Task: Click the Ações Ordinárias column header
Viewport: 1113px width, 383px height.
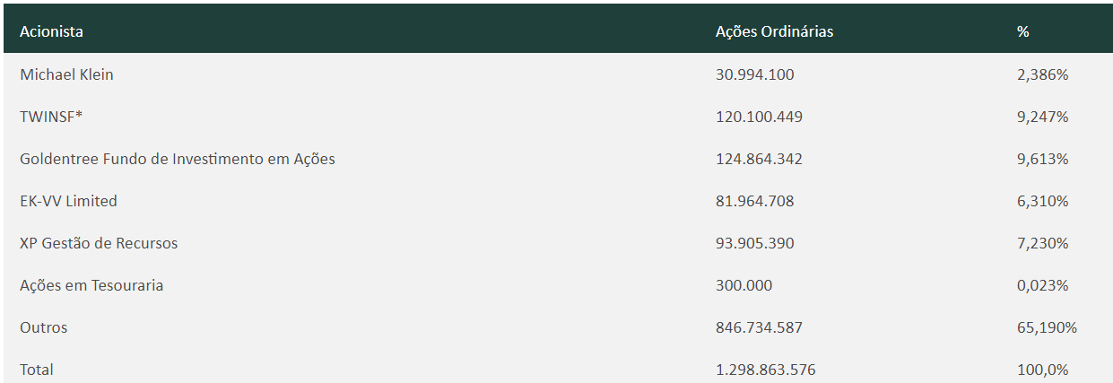Action: 774,31
